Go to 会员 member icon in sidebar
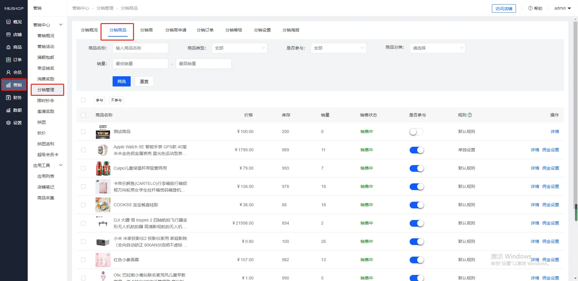 (8, 72)
